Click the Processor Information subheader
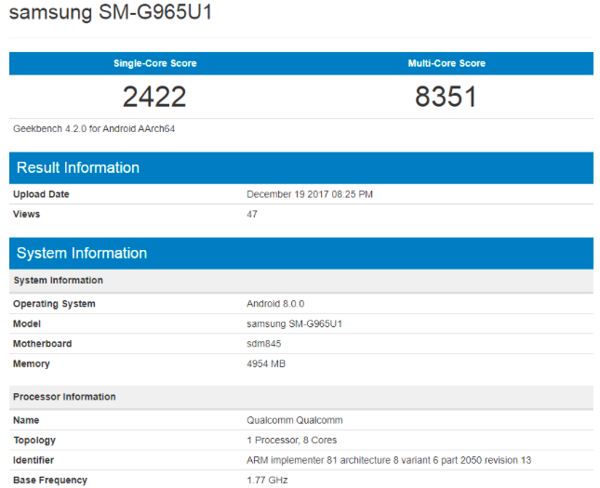 (64, 397)
